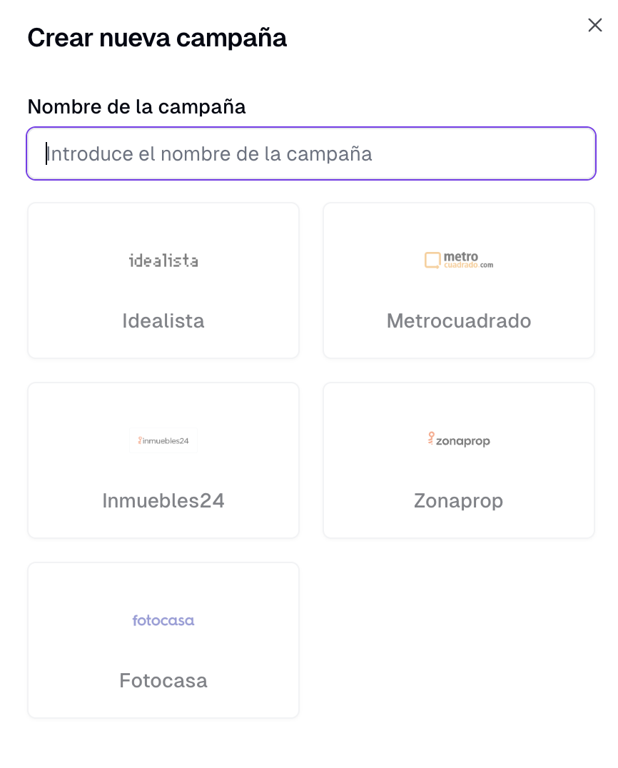Click the Idealista logo image
618x768 pixels.
point(163,261)
